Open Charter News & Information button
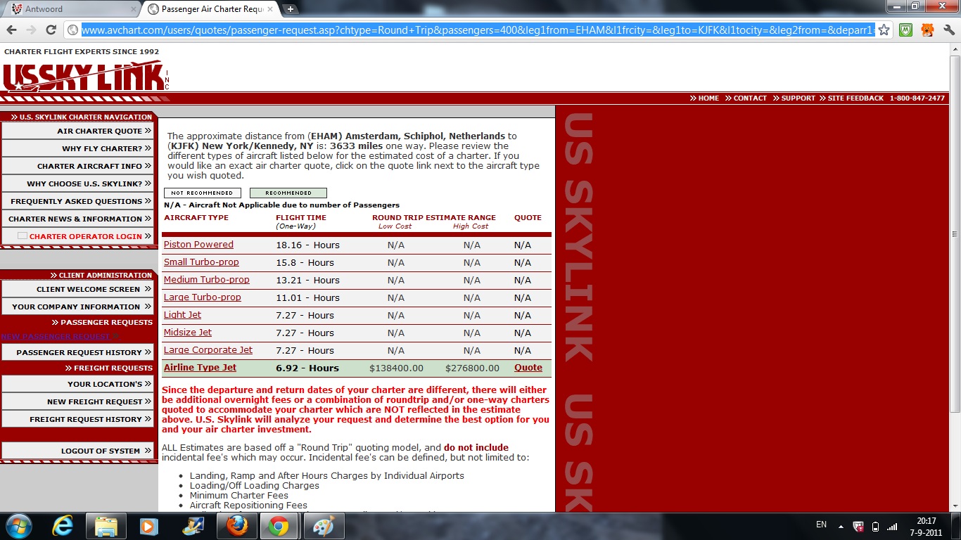Image resolution: width=961 pixels, height=540 pixels. click(x=77, y=219)
